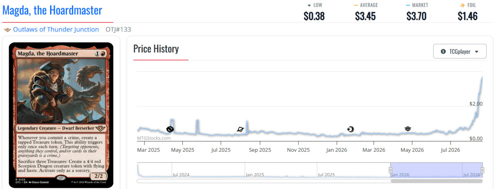497x189 pixels.
Task: Click the FOIL price value $1.46
Action: click(468, 16)
